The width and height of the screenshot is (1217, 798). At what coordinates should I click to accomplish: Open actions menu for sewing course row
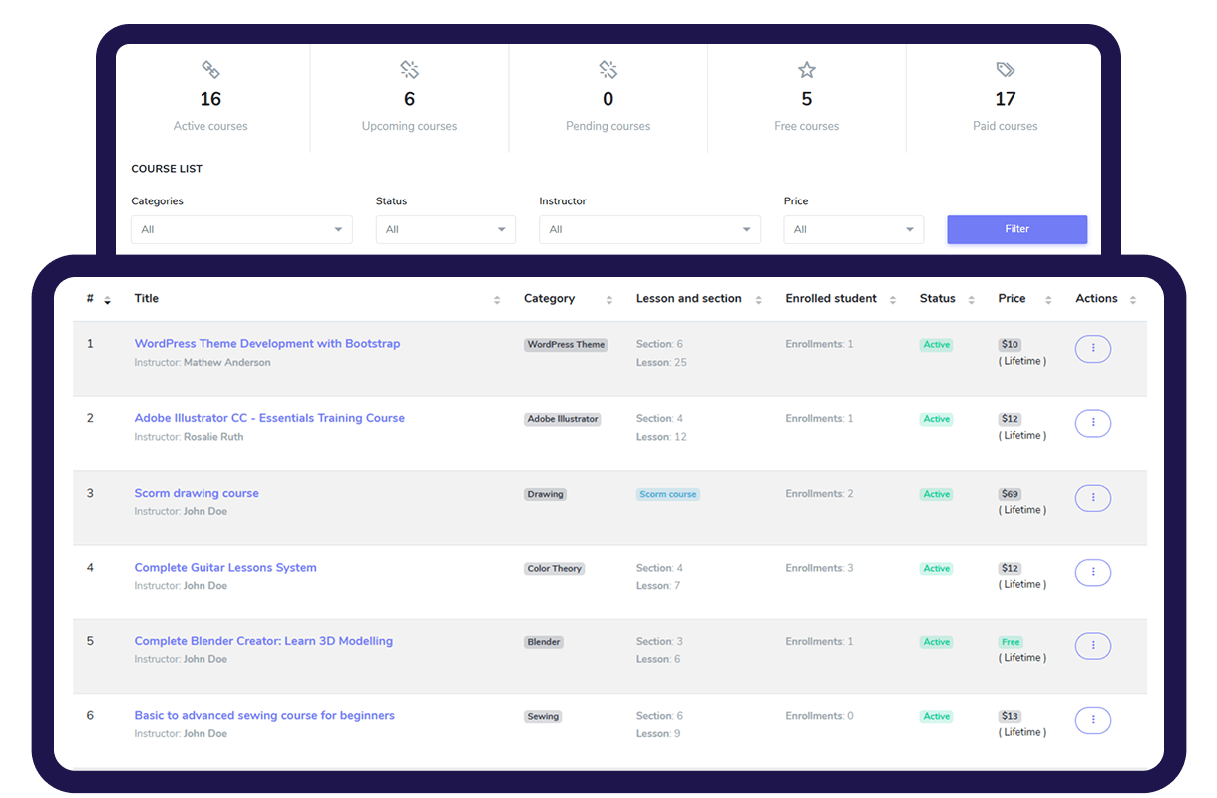click(x=1093, y=720)
